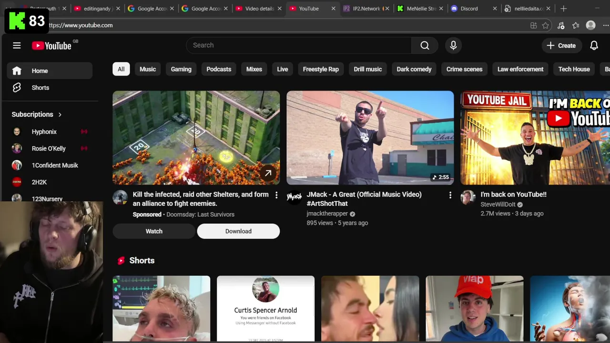The image size is (610, 343).
Task: Open the Rosie O'Kelly subscription channel
Action: (50, 149)
